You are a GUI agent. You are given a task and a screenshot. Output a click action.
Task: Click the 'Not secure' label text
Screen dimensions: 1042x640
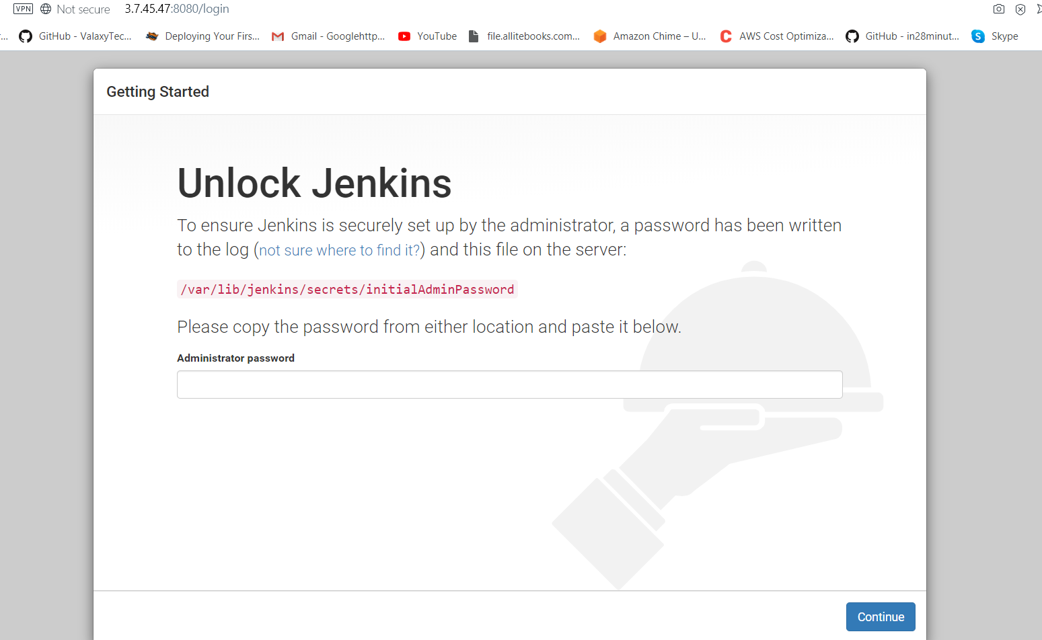pyautogui.click(x=83, y=9)
